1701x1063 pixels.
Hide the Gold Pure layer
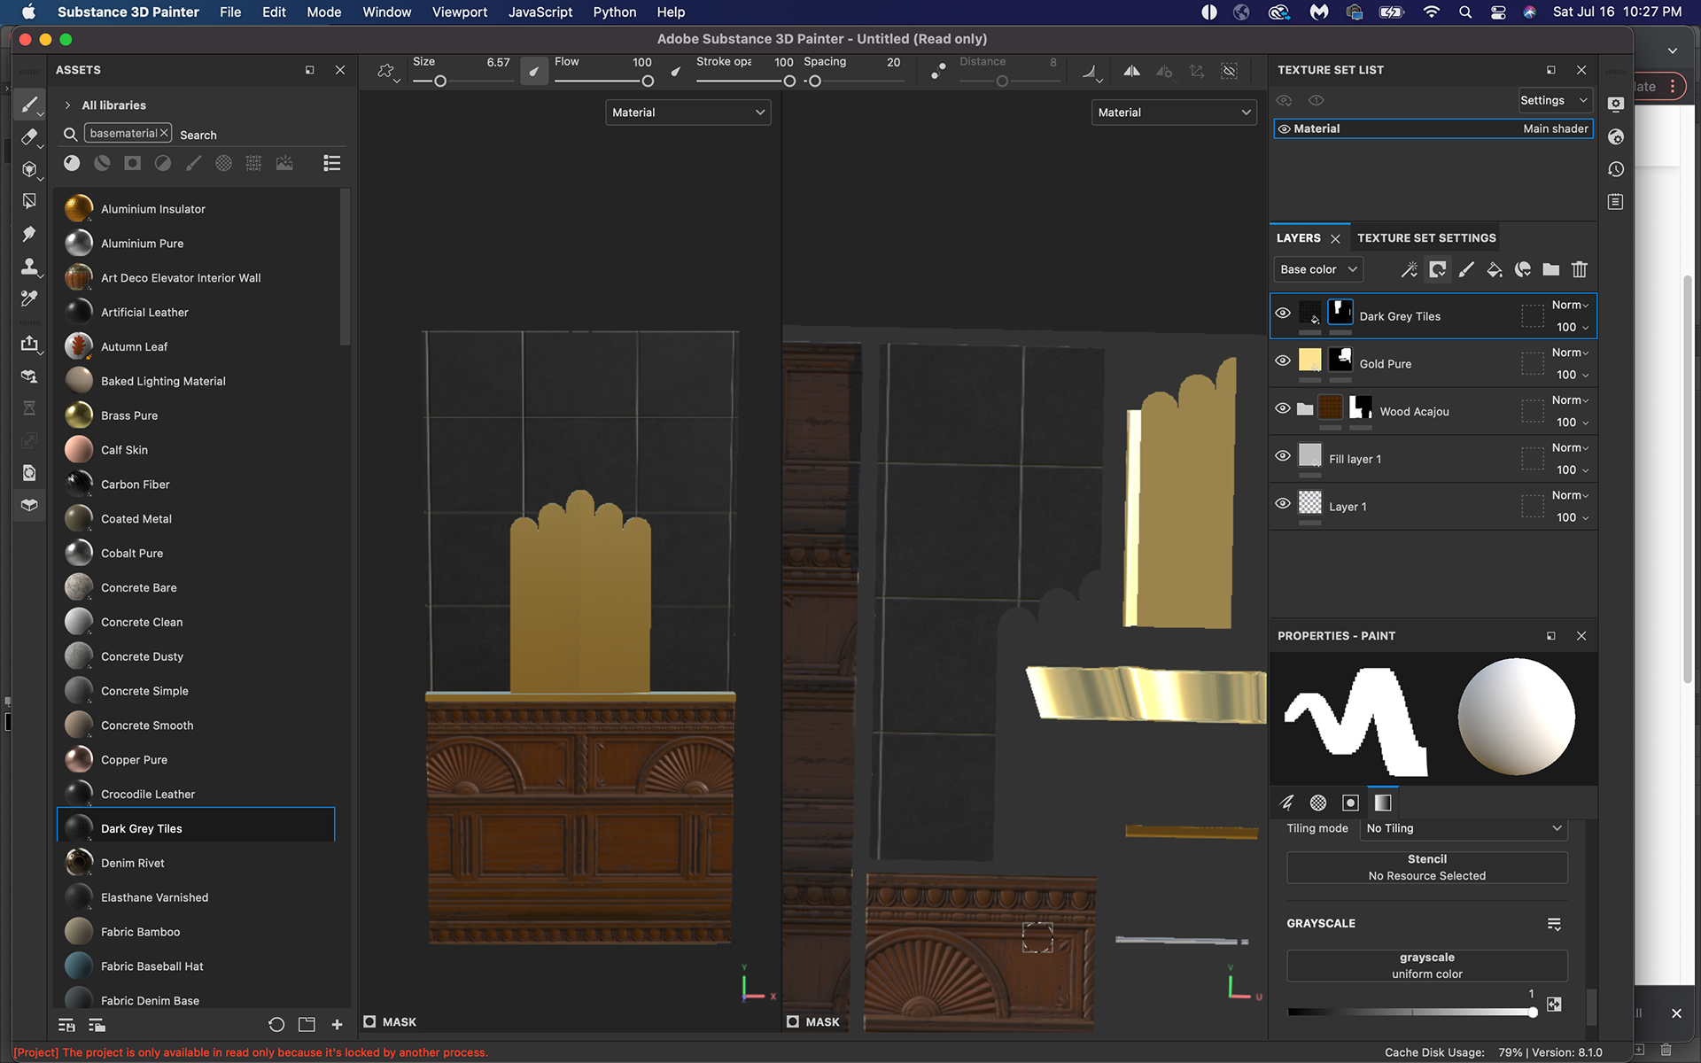[1283, 361]
